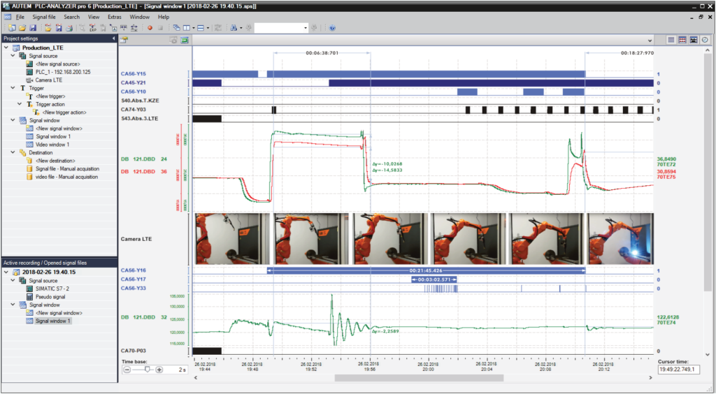Click the red Start recording button in toolbar
The width and height of the screenshot is (716, 394).
pyautogui.click(x=150, y=28)
